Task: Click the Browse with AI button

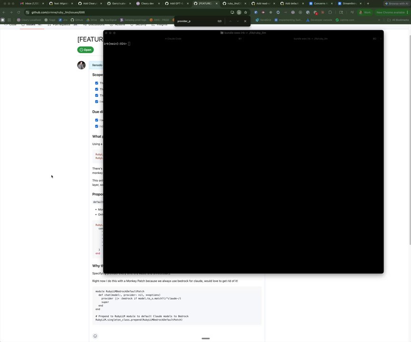Action: tap(397, 4)
